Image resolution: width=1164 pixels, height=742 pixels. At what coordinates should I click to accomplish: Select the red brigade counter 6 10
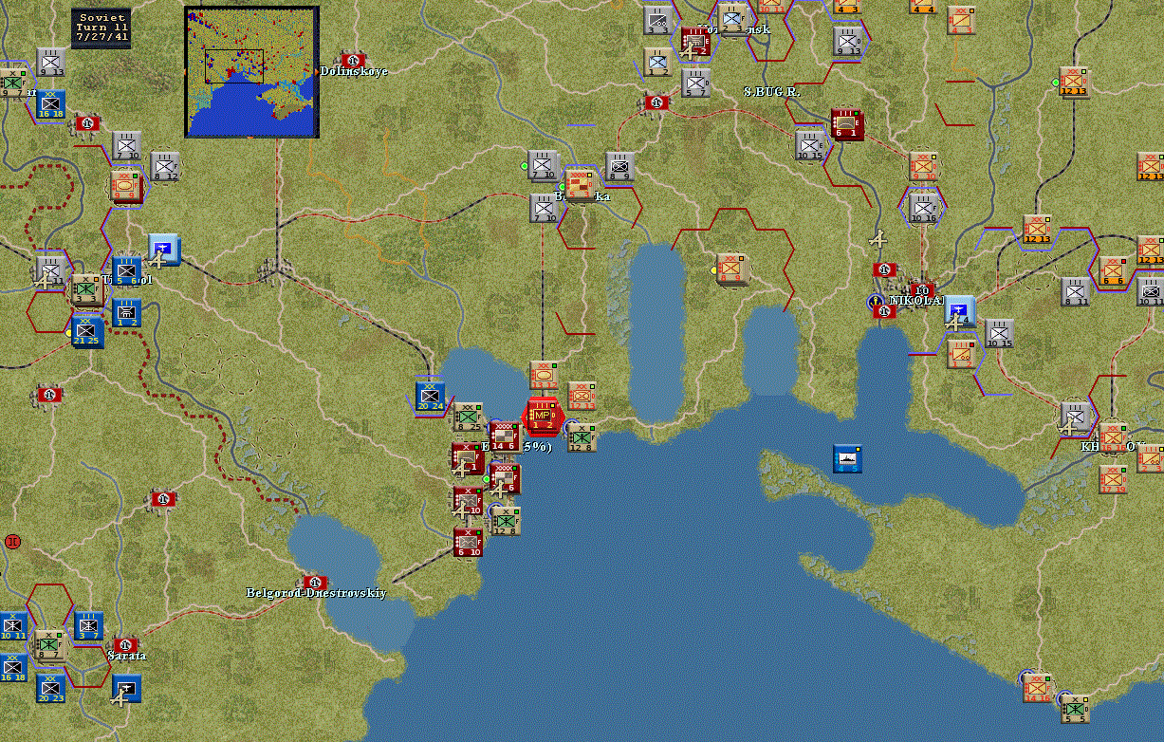(x=468, y=542)
